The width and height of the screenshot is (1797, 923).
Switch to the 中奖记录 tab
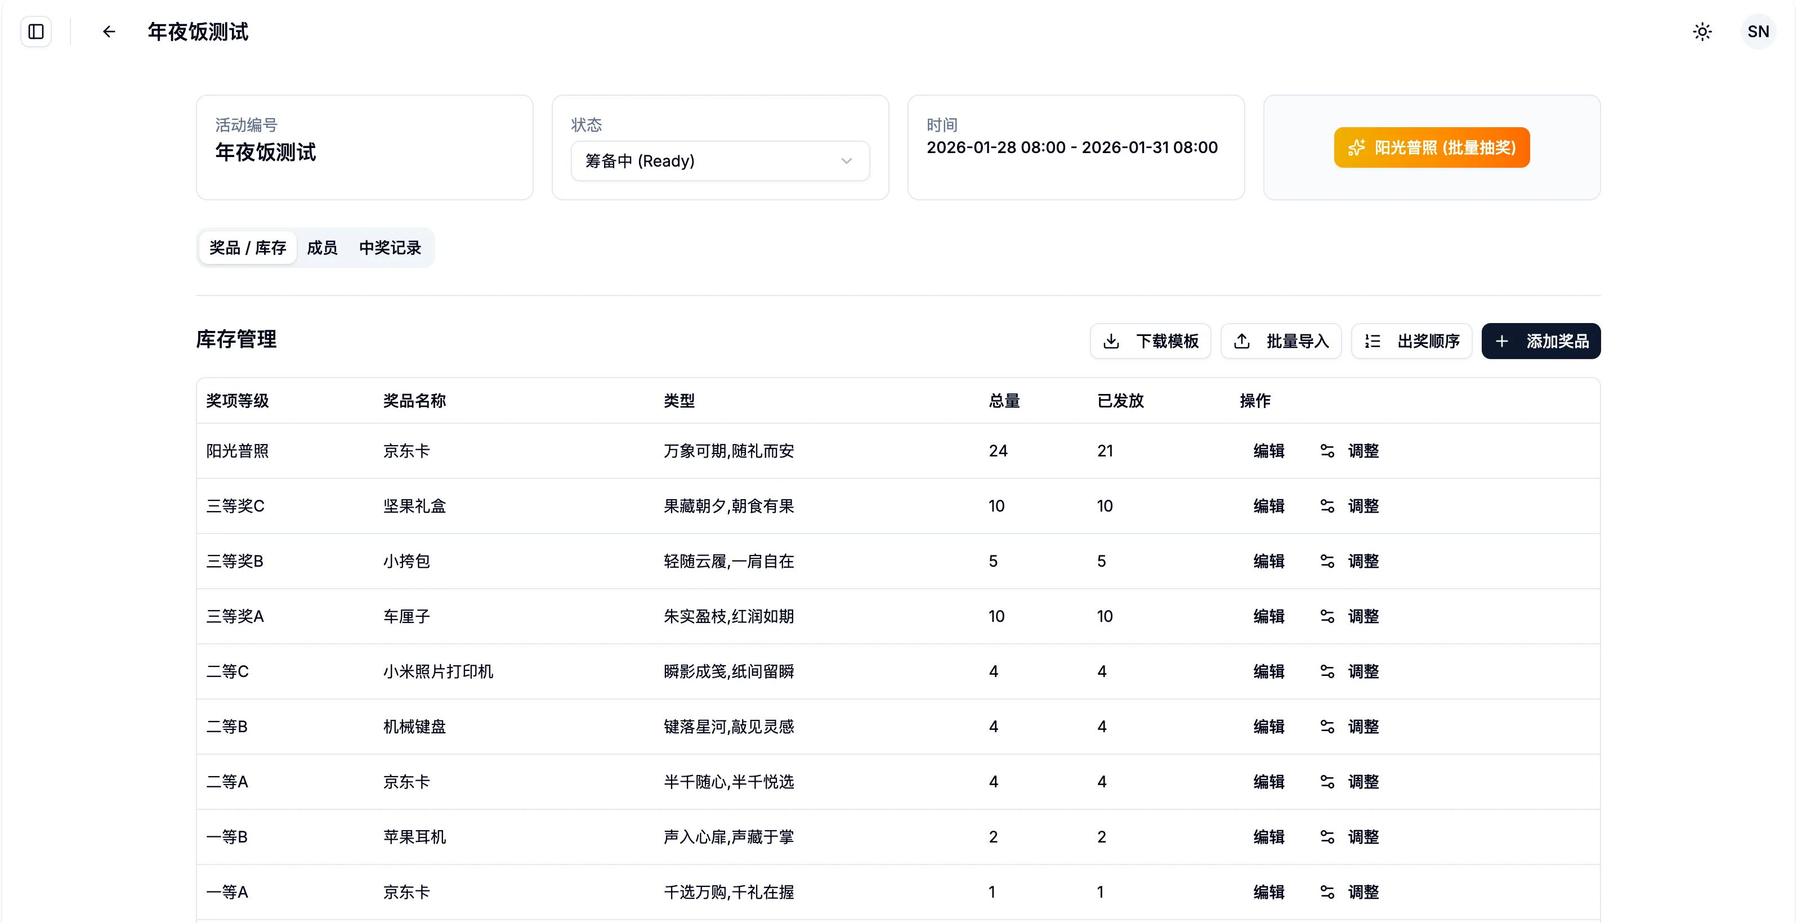tap(390, 248)
